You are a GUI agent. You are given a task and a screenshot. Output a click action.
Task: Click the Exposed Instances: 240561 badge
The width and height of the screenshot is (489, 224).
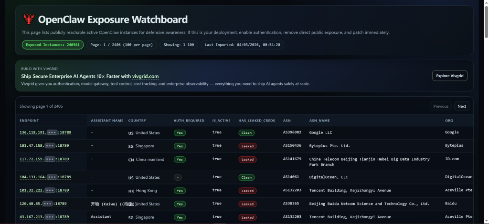coord(53,45)
